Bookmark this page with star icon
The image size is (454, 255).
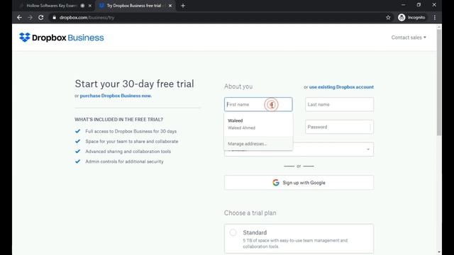tap(388, 18)
